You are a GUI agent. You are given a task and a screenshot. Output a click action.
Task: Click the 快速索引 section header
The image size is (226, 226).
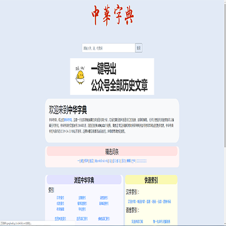point(151,180)
